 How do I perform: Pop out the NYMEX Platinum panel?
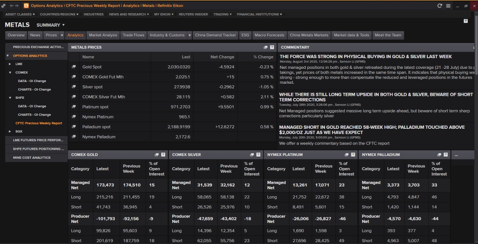347,155
